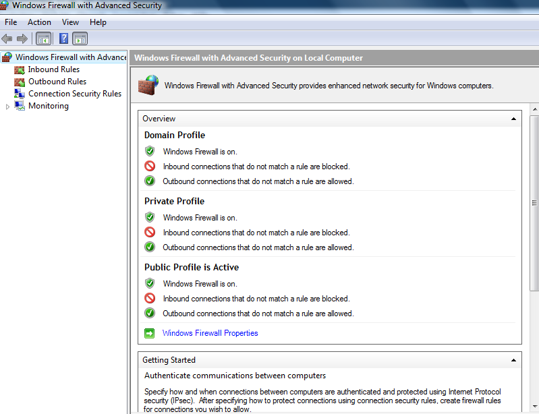
Task: Click the Private Profile heading
Action: (174, 201)
